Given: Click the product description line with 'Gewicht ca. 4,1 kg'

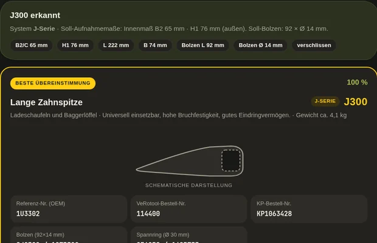Looking at the screenshot, I should tap(178, 115).
